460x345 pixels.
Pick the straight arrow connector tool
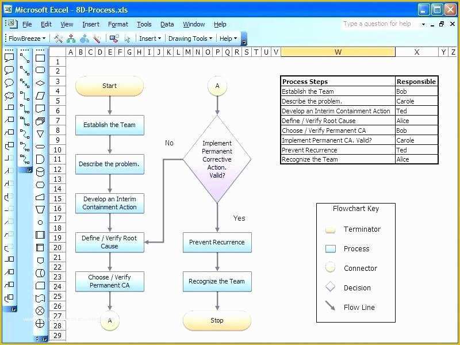[25, 70]
